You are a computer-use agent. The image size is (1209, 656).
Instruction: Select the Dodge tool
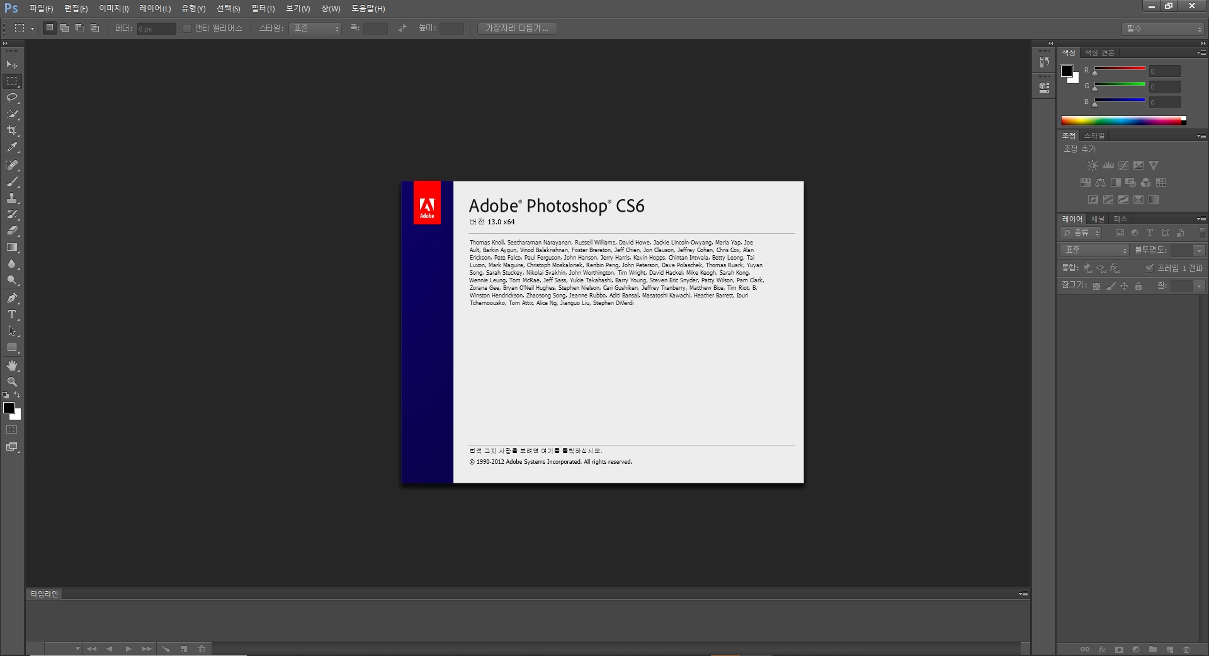pyautogui.click(x=12, y=280)
